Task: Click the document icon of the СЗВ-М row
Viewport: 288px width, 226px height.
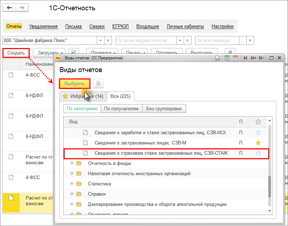Action: tap(86, 143)
